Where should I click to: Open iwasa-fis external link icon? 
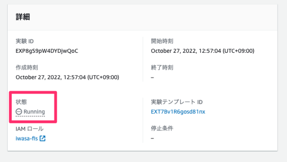pyautogui.click(x=43, y=138)
